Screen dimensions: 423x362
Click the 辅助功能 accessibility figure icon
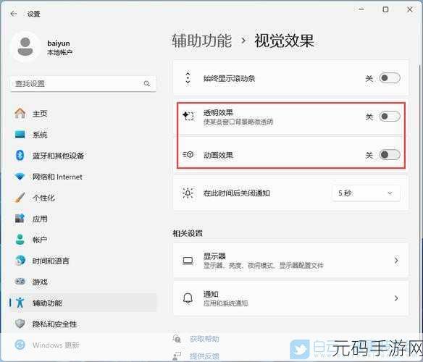tap(20, 303)
